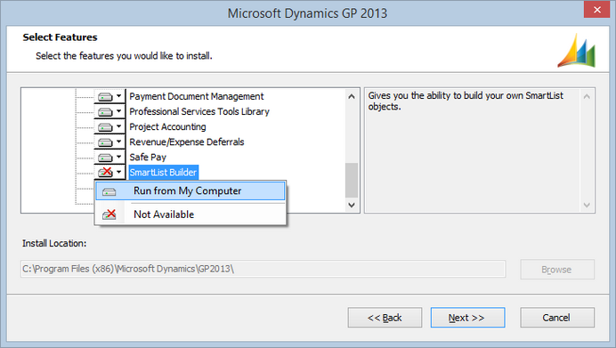This screenshot has width=616, height=348.
Task: Proceed with Next button
Action: [x=467, y=318]
